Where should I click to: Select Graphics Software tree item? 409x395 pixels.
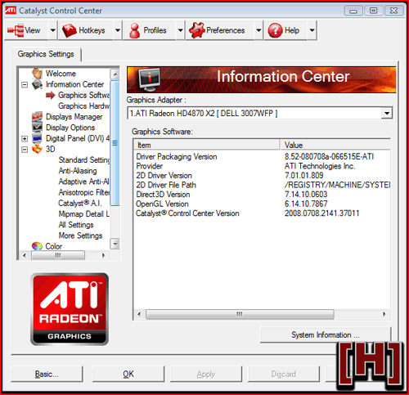[x=84, y=95]
